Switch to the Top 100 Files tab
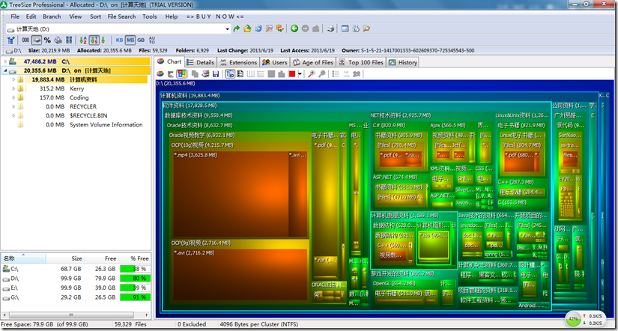The height and width of the screenshot is (331, 618). point(361,62)
